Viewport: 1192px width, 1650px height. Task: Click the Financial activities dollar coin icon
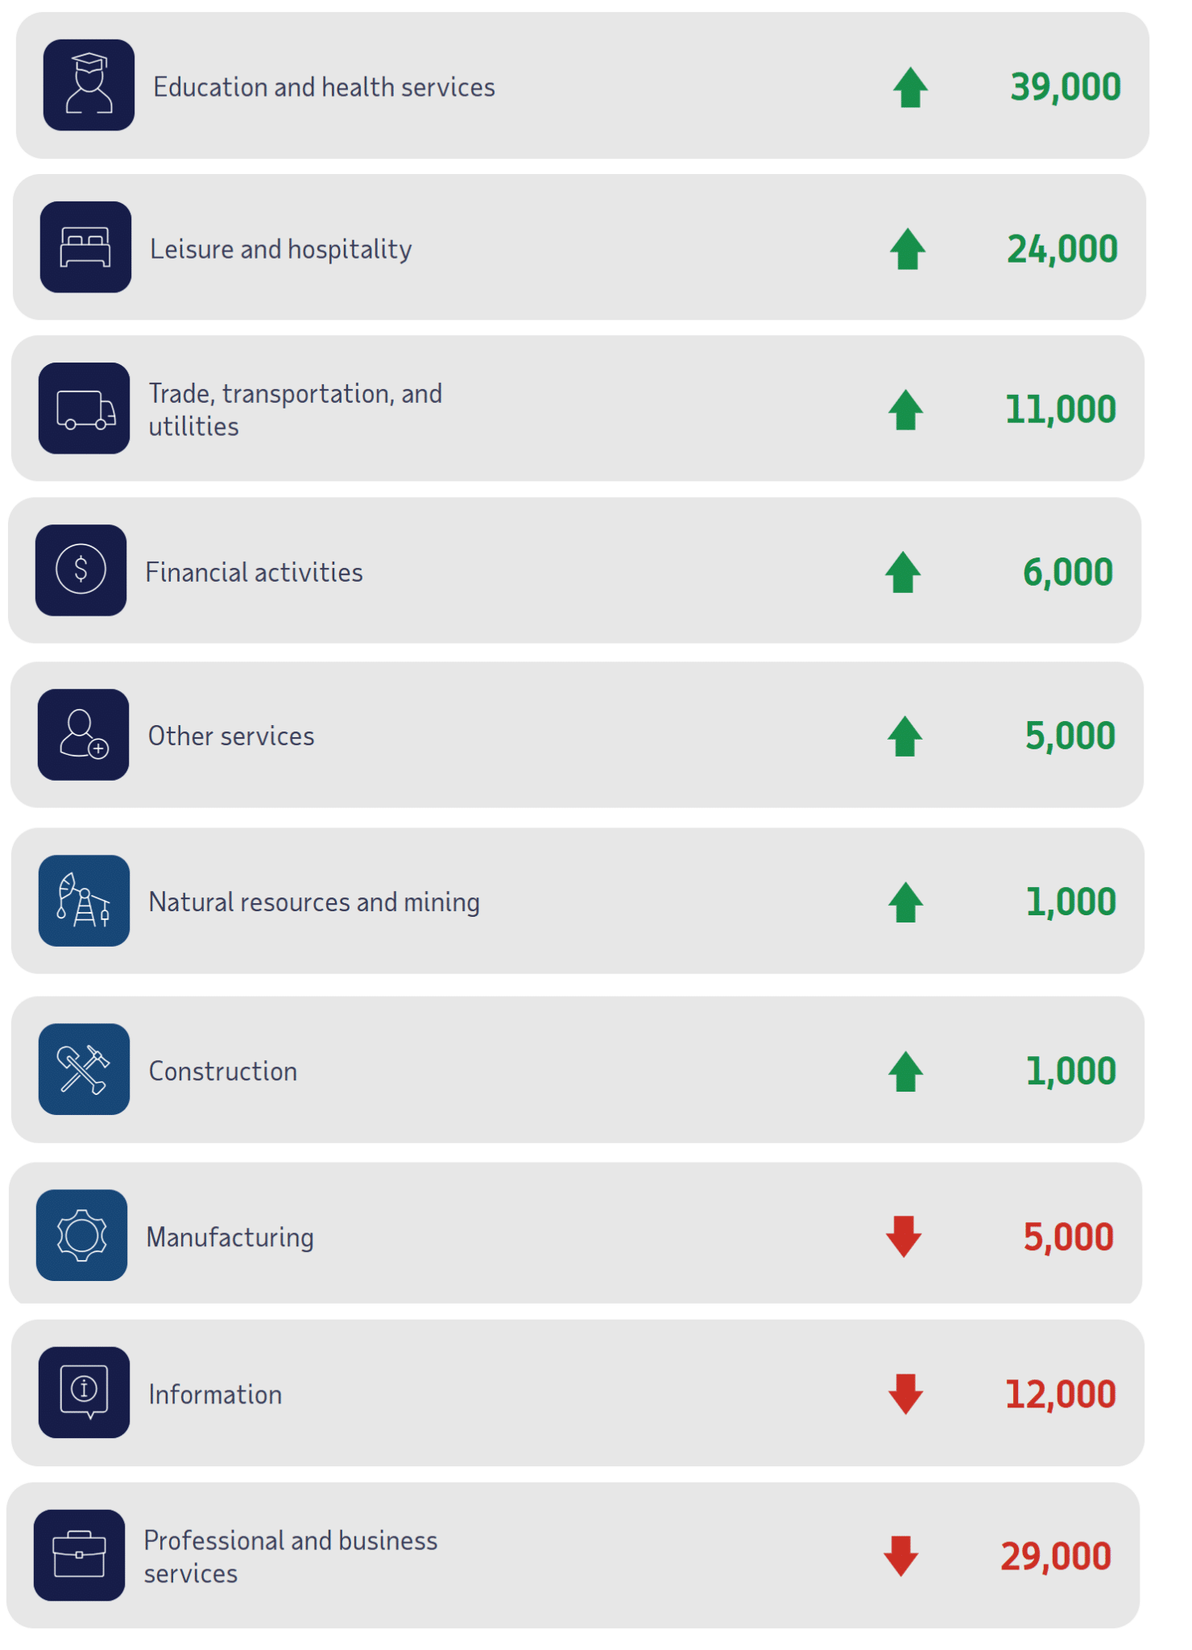(81, 570)
